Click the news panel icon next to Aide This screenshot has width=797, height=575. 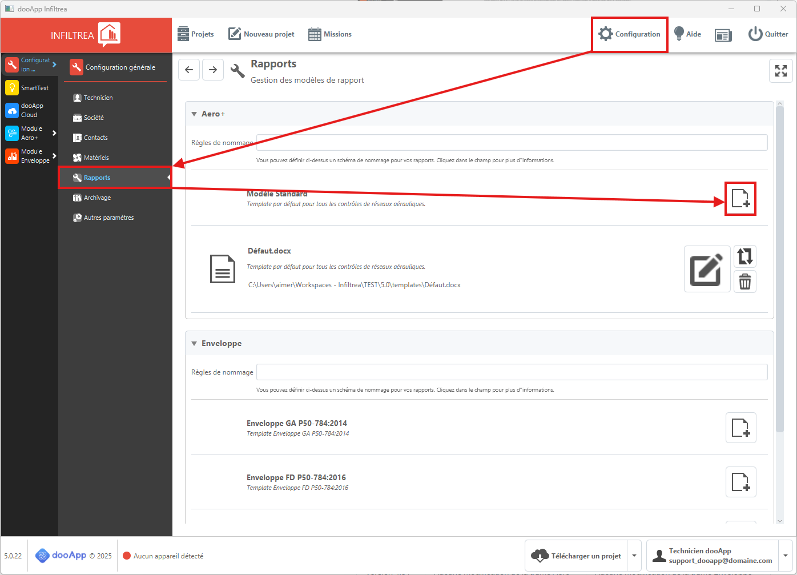[723, 35]
